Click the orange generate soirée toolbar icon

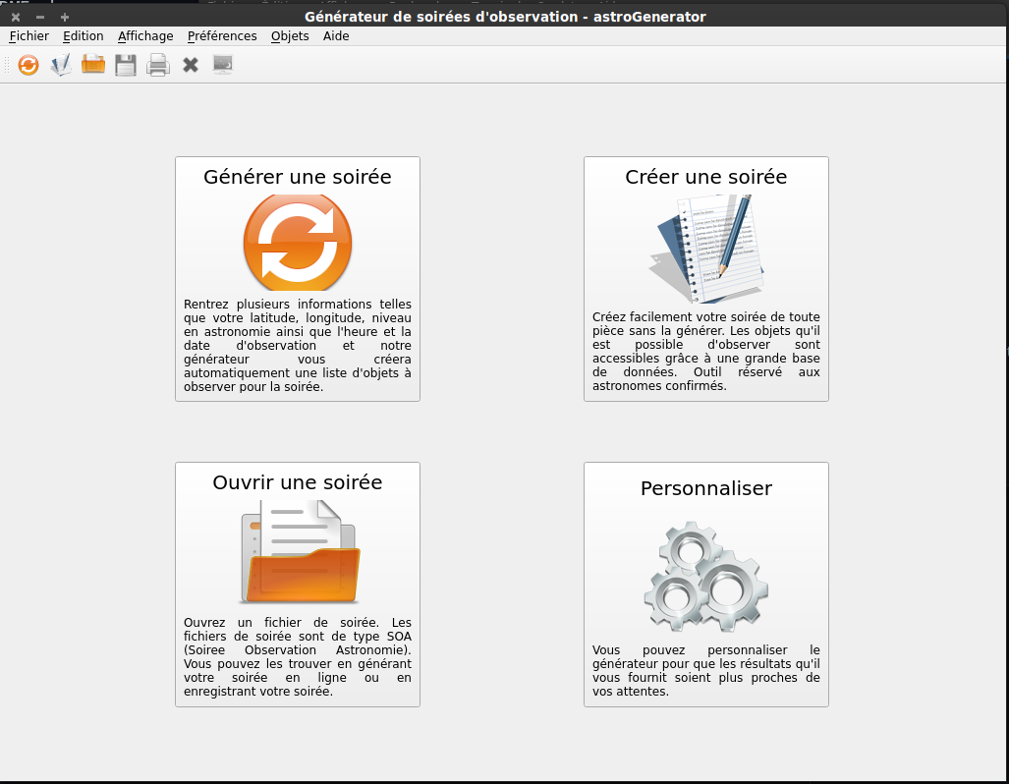[x=28, y=66]
